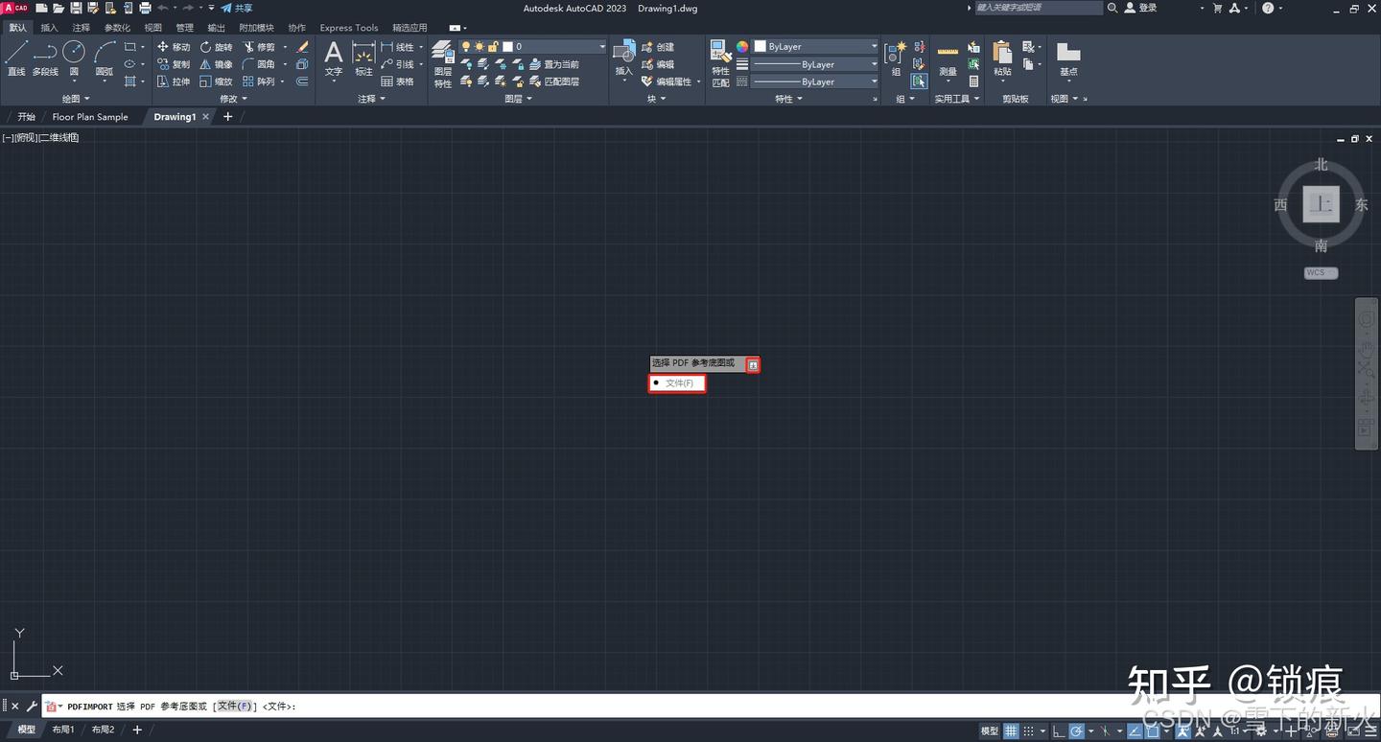Open the color wheel in Properties panel
Image resolution: width=1381 pixels, height=742 pixels.
click(x=741, y=46)
